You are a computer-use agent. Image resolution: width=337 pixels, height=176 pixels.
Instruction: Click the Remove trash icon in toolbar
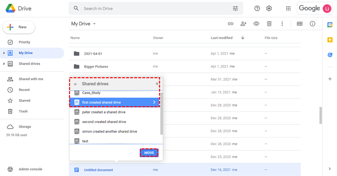point(269,24)
